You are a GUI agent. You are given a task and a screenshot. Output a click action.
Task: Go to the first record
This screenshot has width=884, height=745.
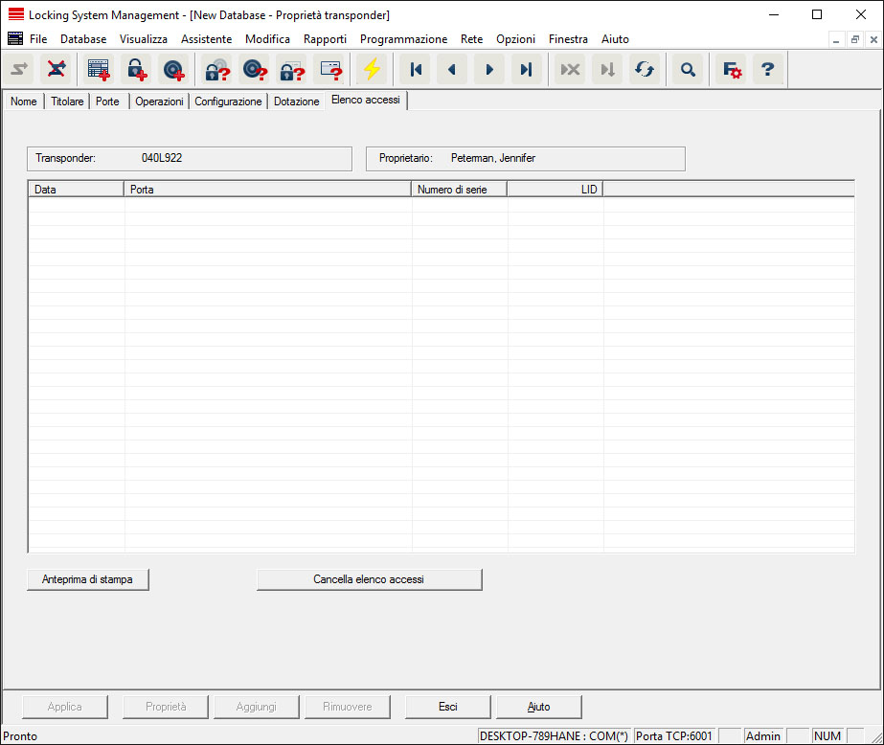[416, 70]
